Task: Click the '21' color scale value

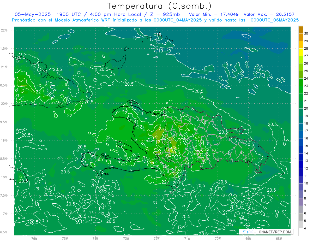Action: (x=306, y=101)
